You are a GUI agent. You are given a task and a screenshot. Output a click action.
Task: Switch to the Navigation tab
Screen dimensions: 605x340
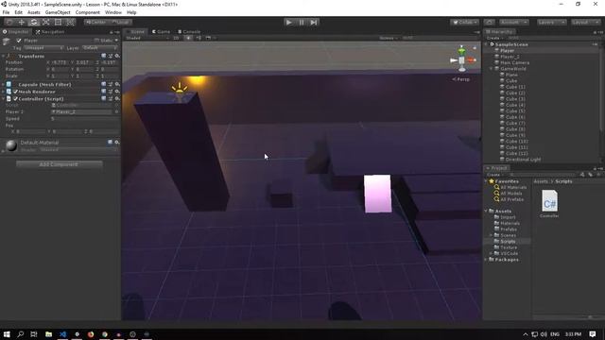[x=50, y=32]
